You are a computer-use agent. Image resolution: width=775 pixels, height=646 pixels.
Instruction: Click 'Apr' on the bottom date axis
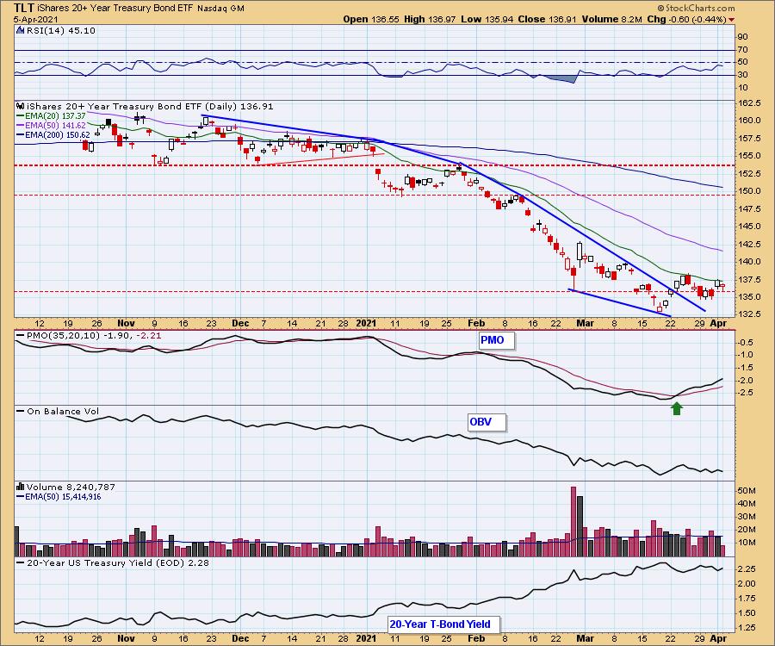[x=718, y=638]
